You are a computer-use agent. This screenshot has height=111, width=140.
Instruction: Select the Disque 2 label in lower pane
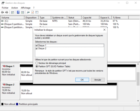[x=10, y=84]
